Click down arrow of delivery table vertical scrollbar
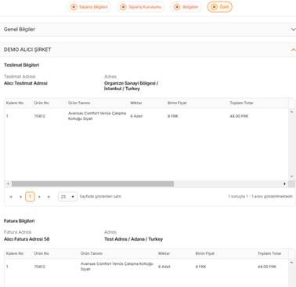The height and width of the screenshot is (287, 296). tap(291, 176)
